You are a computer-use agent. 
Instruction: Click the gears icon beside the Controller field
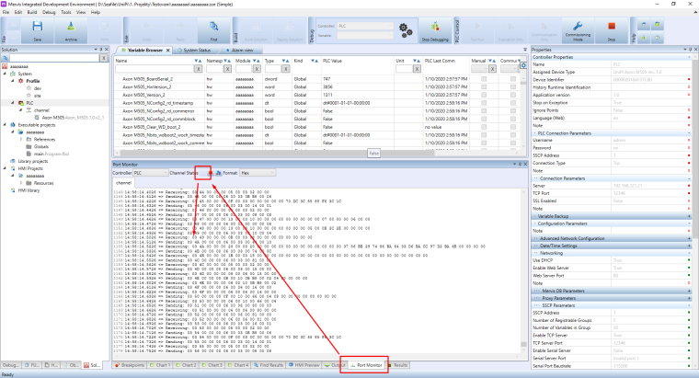tap(405, 30)
